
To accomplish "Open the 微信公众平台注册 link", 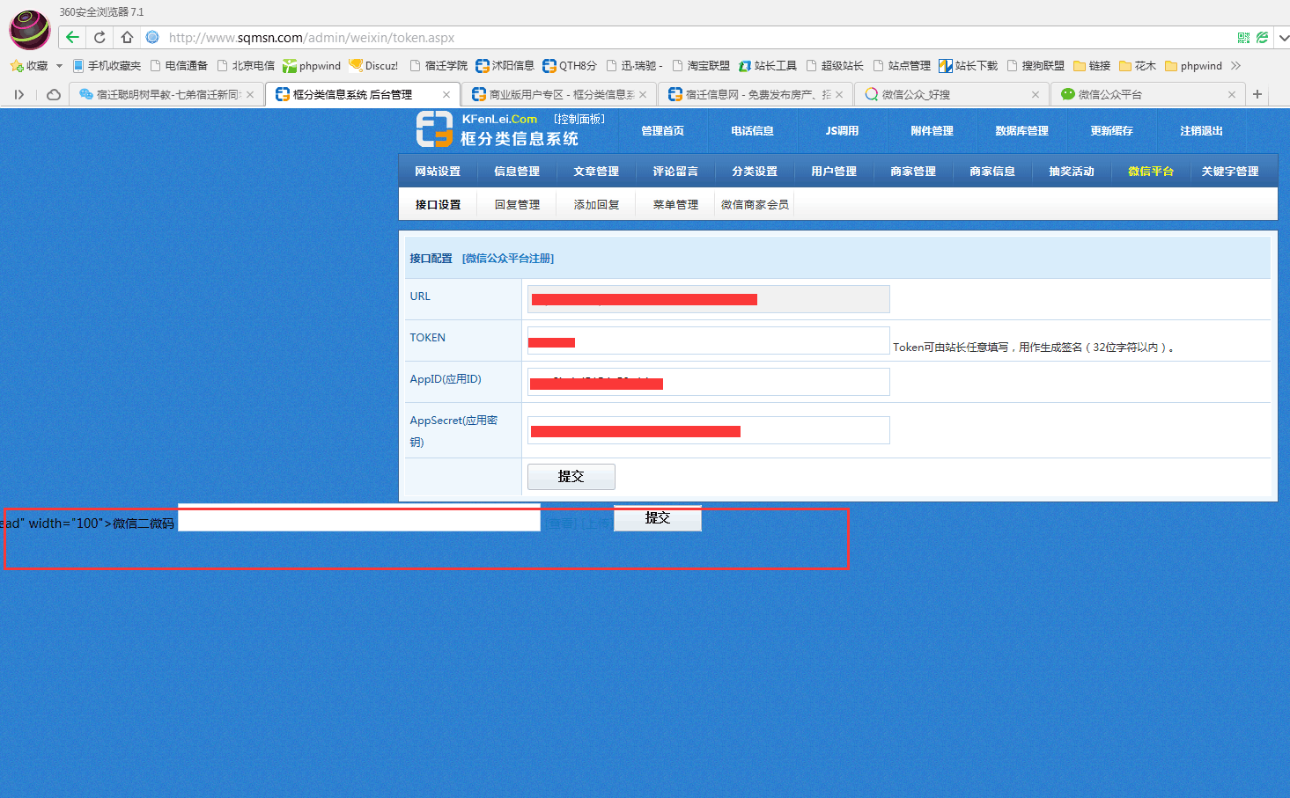I will [508, 259].
